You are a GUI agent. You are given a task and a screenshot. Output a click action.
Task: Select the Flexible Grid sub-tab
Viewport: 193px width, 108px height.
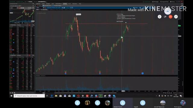pyautogui.click(x=47, y=6)
